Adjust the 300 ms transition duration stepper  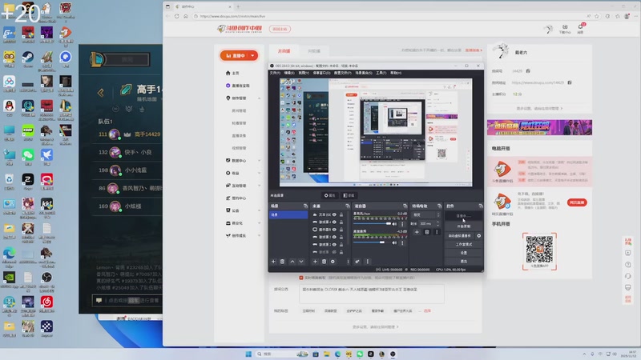click(x=437, y=224)
